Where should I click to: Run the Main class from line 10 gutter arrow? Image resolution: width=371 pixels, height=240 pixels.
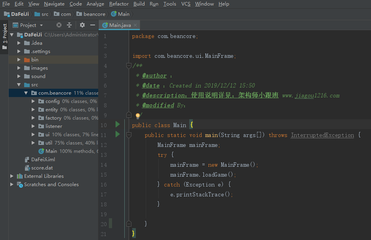coord(117,124)
